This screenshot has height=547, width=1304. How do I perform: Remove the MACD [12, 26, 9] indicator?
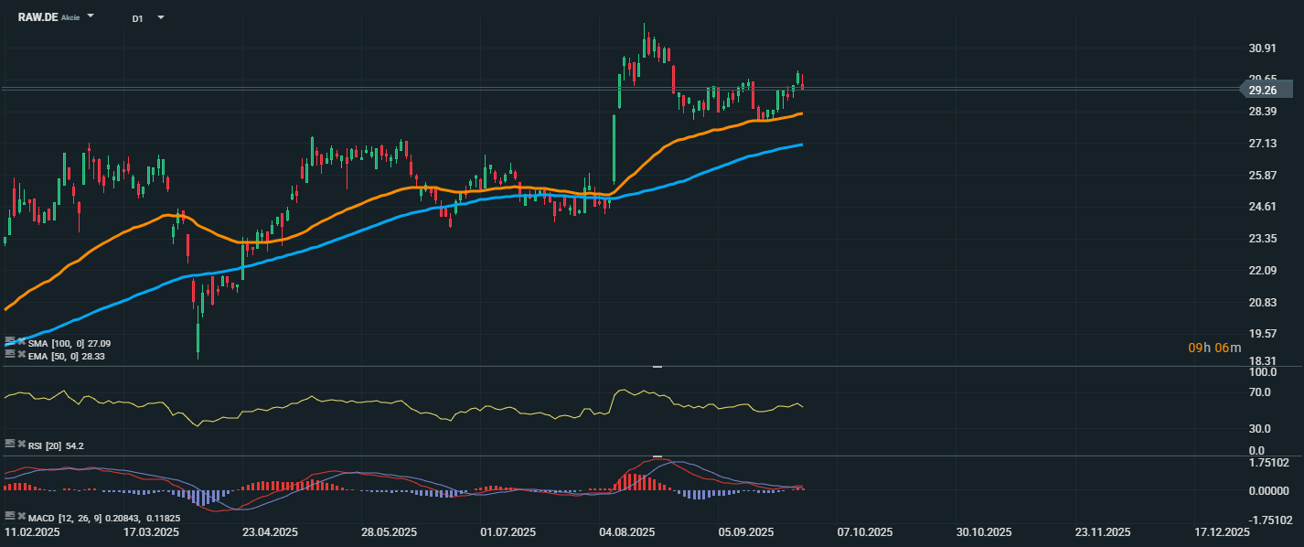point(21,516)
